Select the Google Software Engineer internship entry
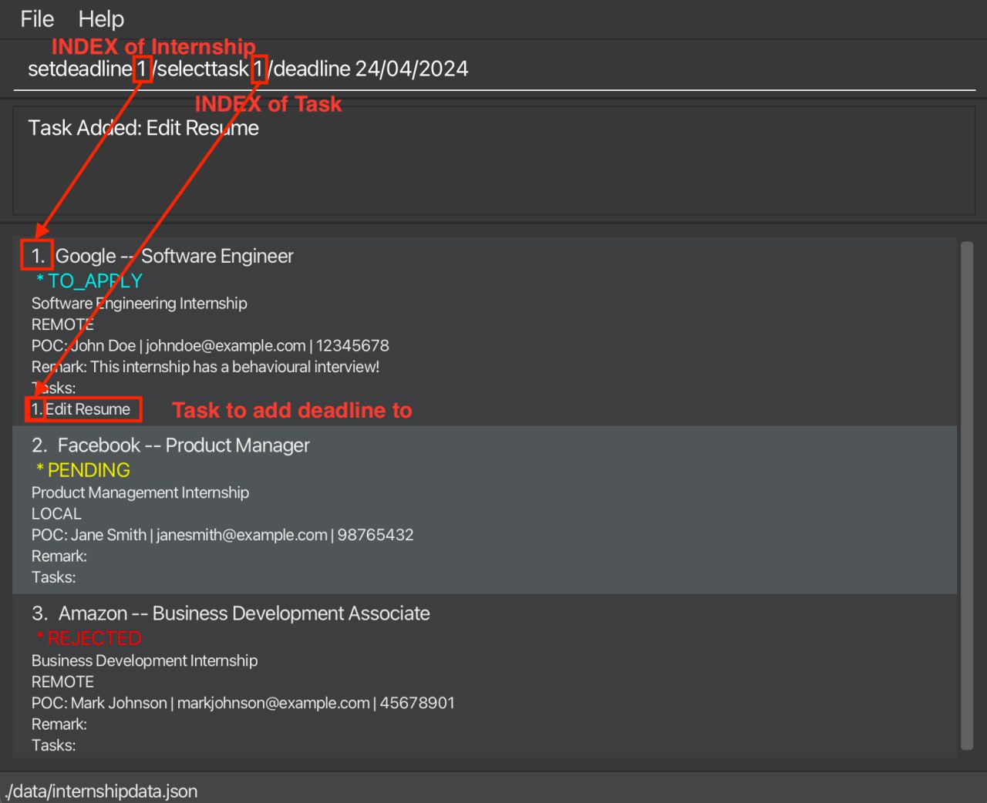 tap(175, 256)
